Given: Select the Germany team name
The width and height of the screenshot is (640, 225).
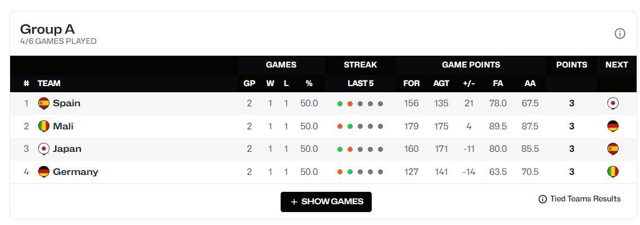Looking at the screenshot, I should pyautogui.click(x=75, y=172).
